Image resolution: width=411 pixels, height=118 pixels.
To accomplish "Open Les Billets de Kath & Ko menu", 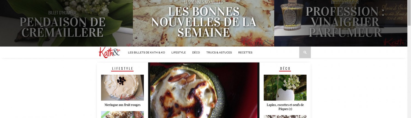I will point(146,52).
